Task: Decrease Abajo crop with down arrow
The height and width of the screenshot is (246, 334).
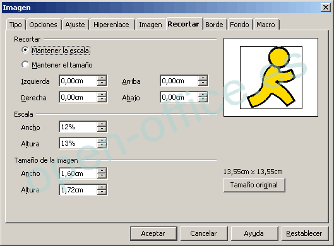Action: coord(203,100)
